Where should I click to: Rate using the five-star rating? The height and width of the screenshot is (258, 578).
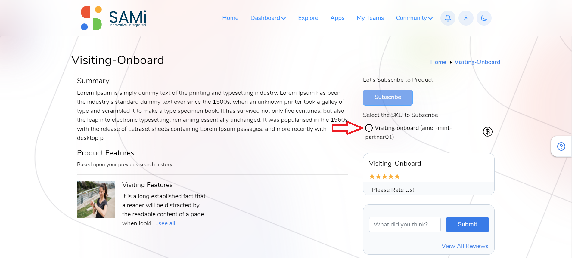384,177
